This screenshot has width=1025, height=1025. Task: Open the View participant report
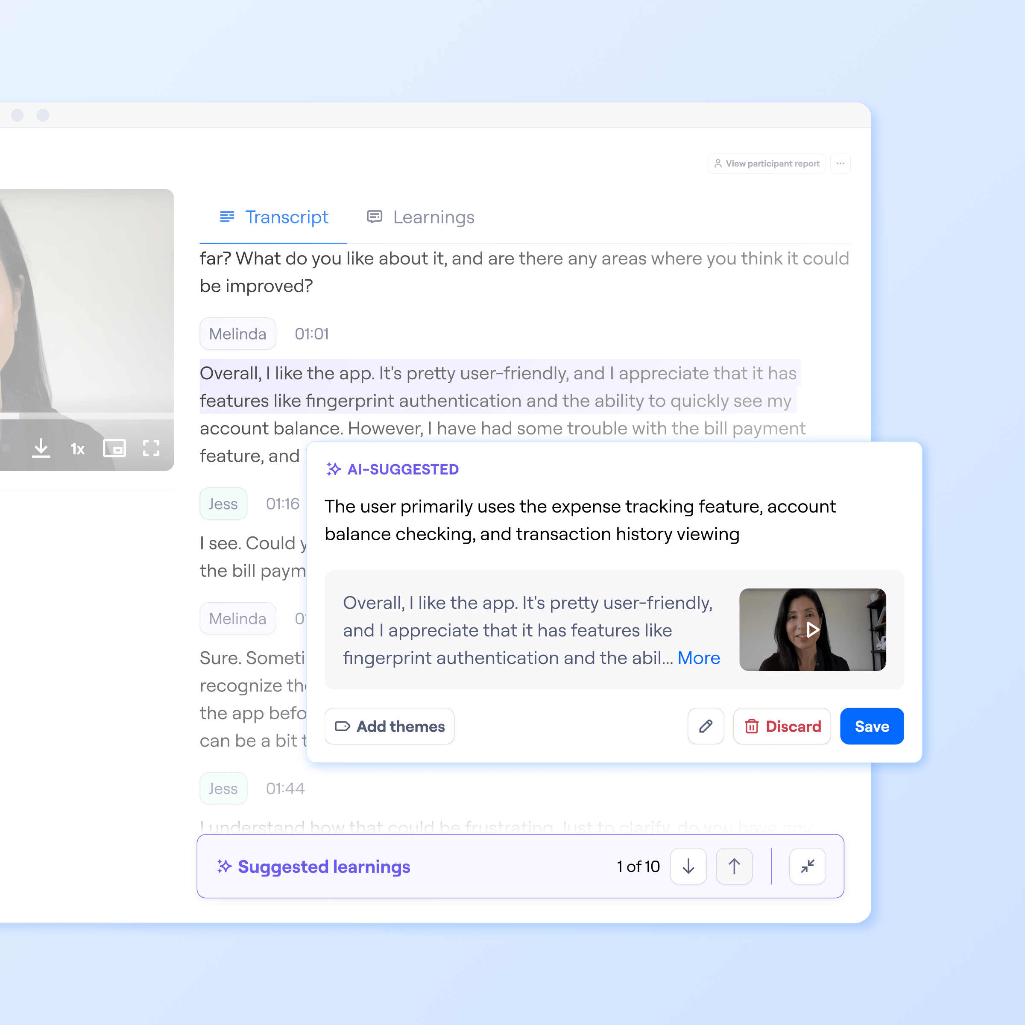(x=766, y=164)
